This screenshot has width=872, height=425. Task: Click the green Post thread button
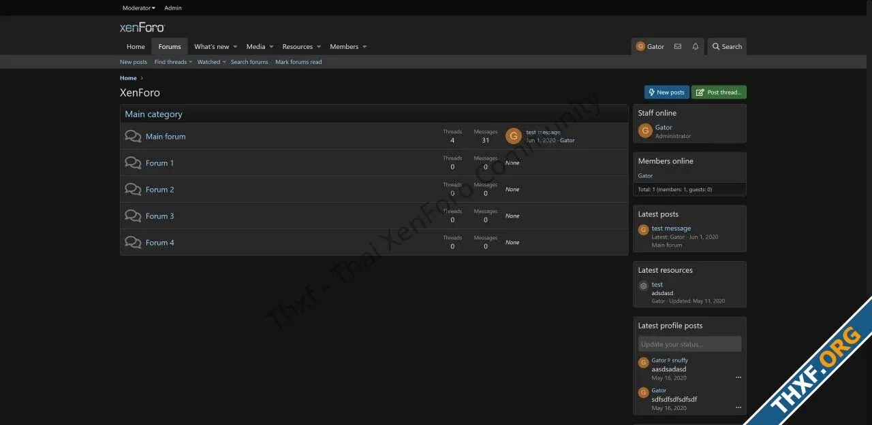pos(719,92)
